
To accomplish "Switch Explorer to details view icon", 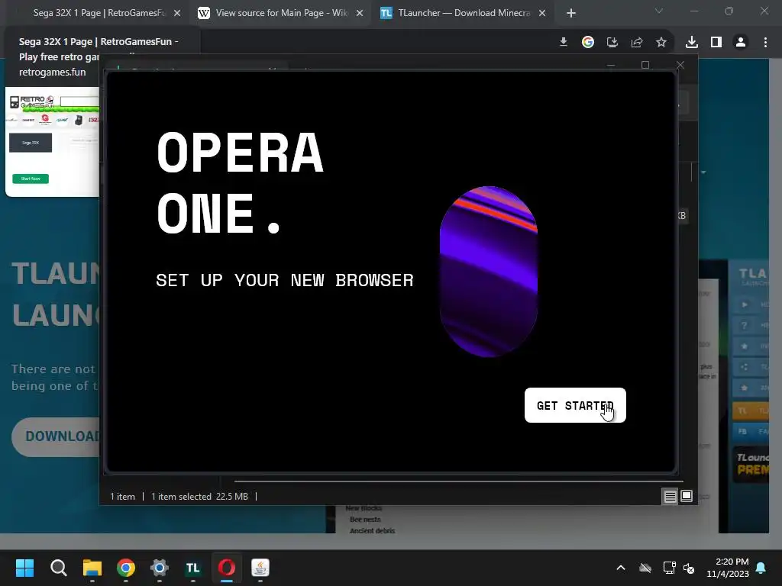I will coord(670,496).
